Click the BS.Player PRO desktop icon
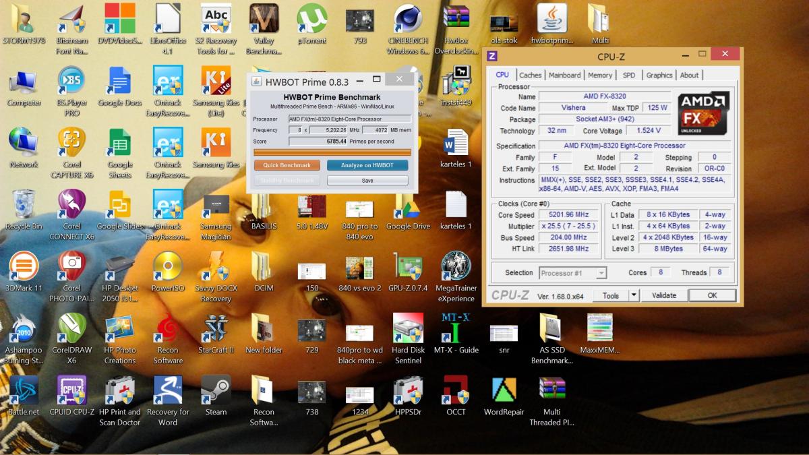This screenshot has width=809, height=455. (71, 91)
